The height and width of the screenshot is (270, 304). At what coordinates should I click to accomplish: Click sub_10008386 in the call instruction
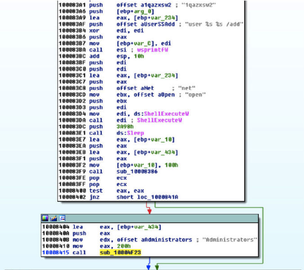point(137,171)
